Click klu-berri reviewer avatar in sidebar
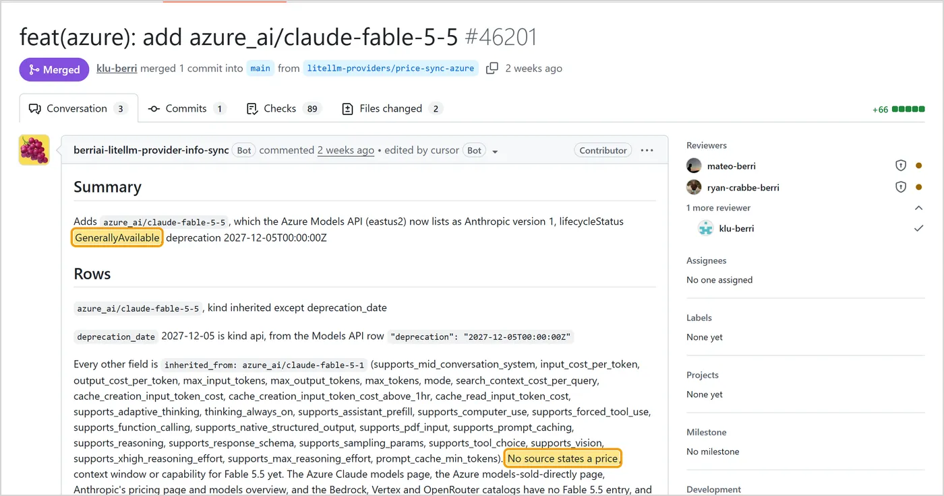The height and width of the screenshot is (496, 944). [x=705, y=228]
